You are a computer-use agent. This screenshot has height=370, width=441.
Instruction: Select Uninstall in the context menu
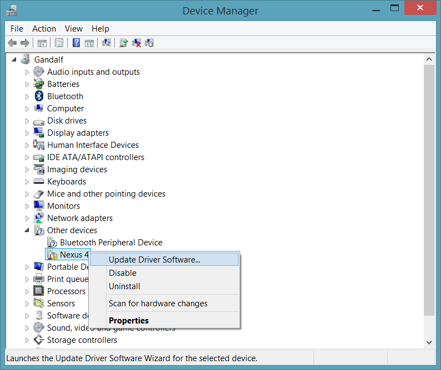click(124, 286)
